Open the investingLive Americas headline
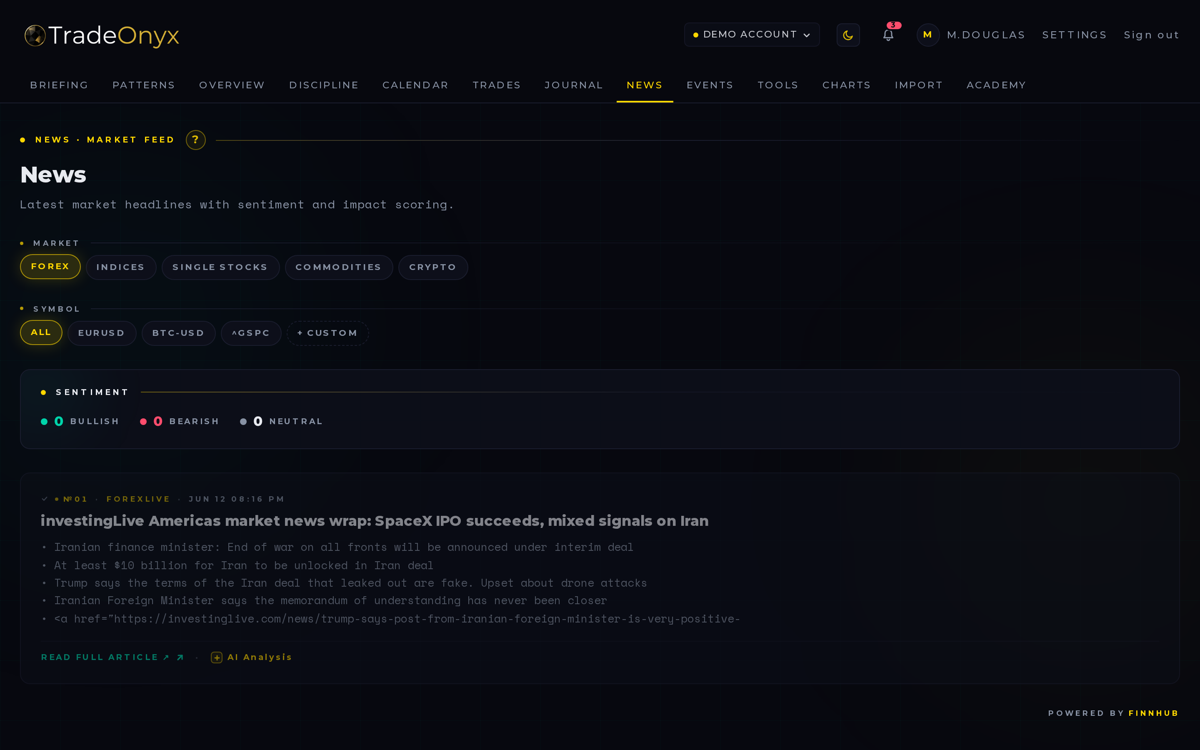The image size is (1200, 750). coord(375,521)
